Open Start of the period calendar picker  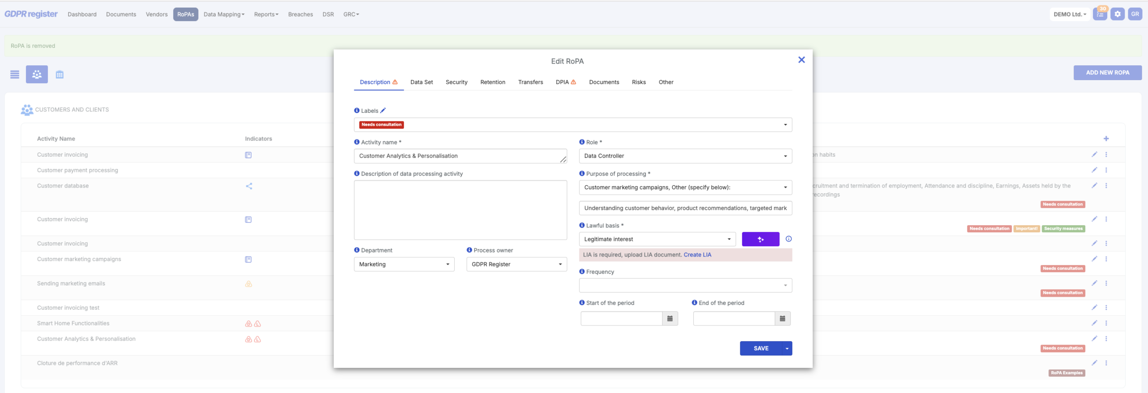click(x=670, y=319)
